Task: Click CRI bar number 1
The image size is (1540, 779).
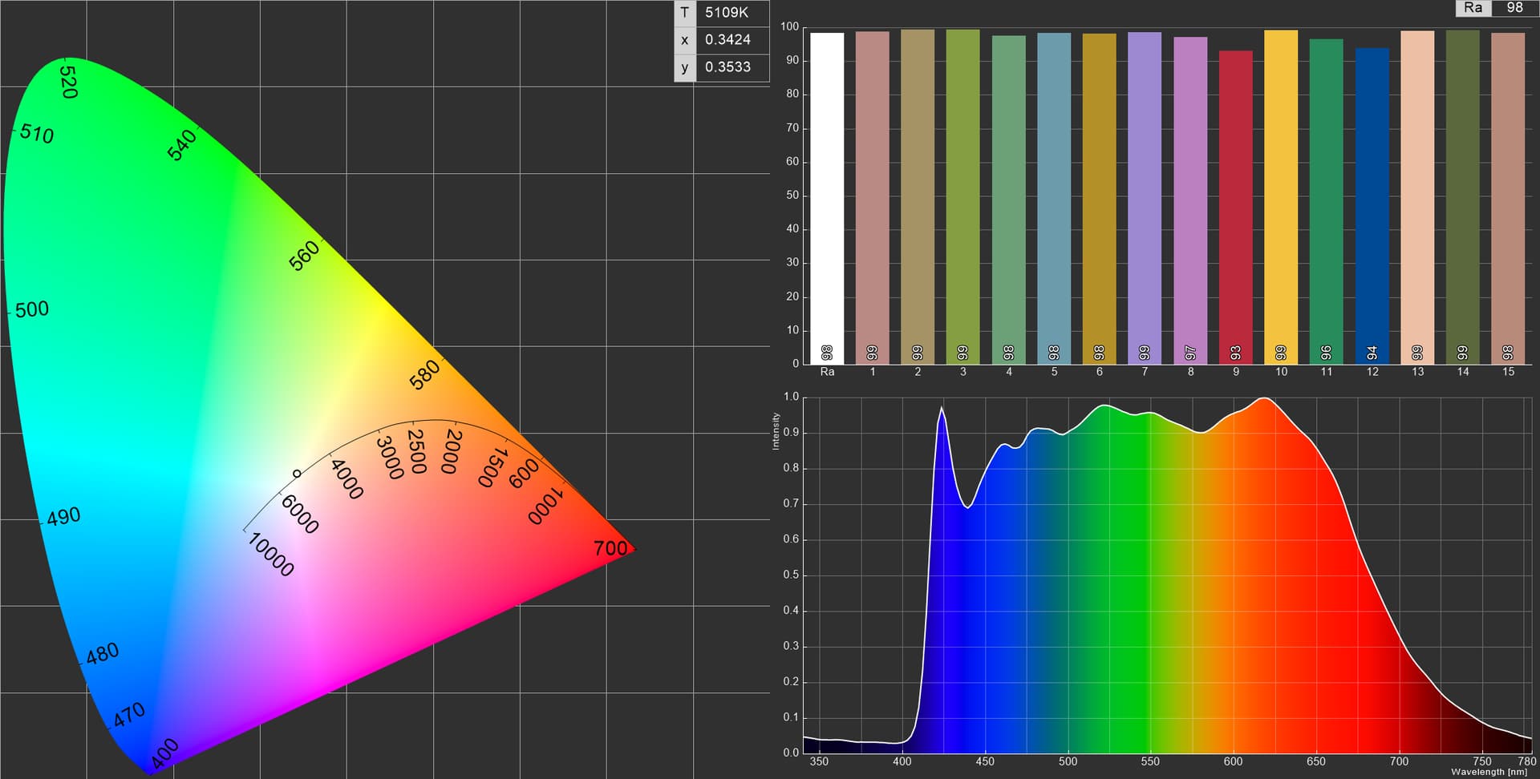Action: point(872,197)
